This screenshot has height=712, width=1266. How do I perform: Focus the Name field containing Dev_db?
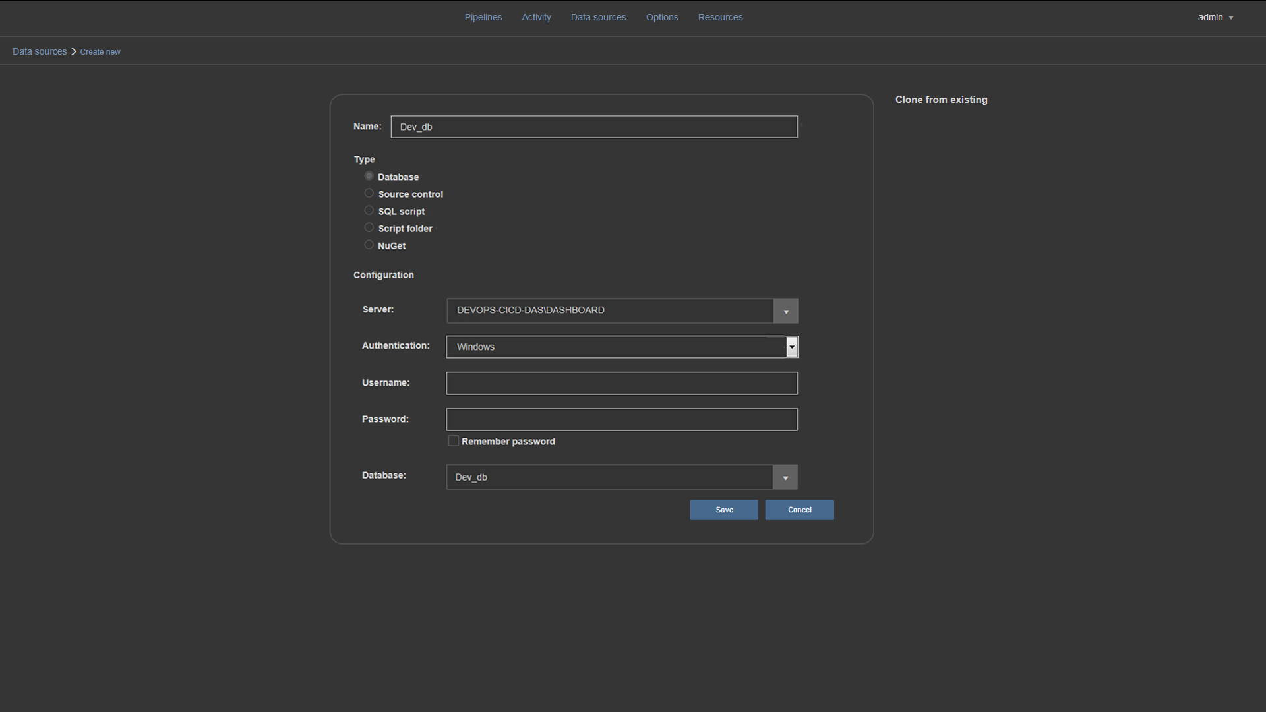coord(593,127)
